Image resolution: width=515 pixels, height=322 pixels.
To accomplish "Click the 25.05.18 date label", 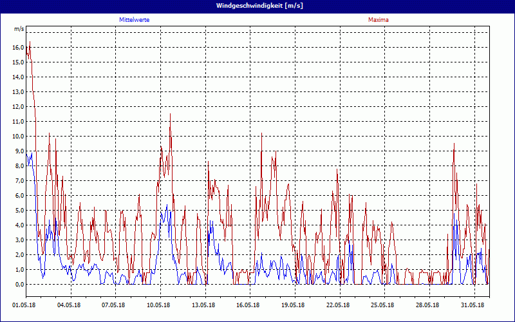I will [x=382, y=305].
